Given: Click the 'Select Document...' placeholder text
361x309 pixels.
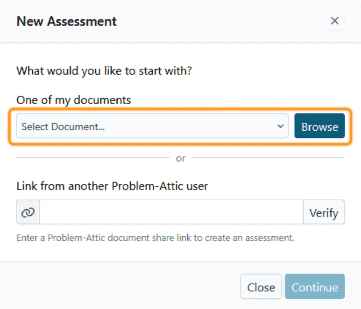Looking at the screenshot, I should tap(63, 126).
